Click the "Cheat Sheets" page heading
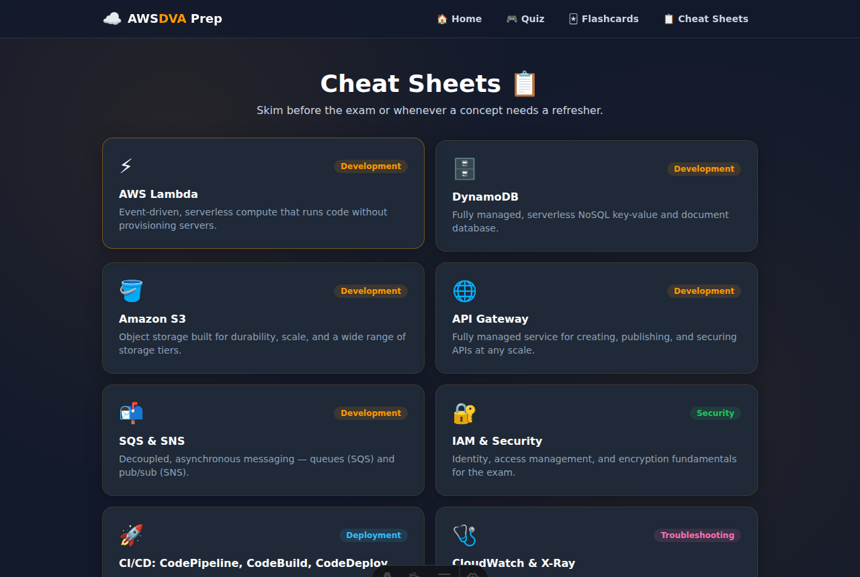The height and width of the screenshot is (577, 860). (430, 84)
